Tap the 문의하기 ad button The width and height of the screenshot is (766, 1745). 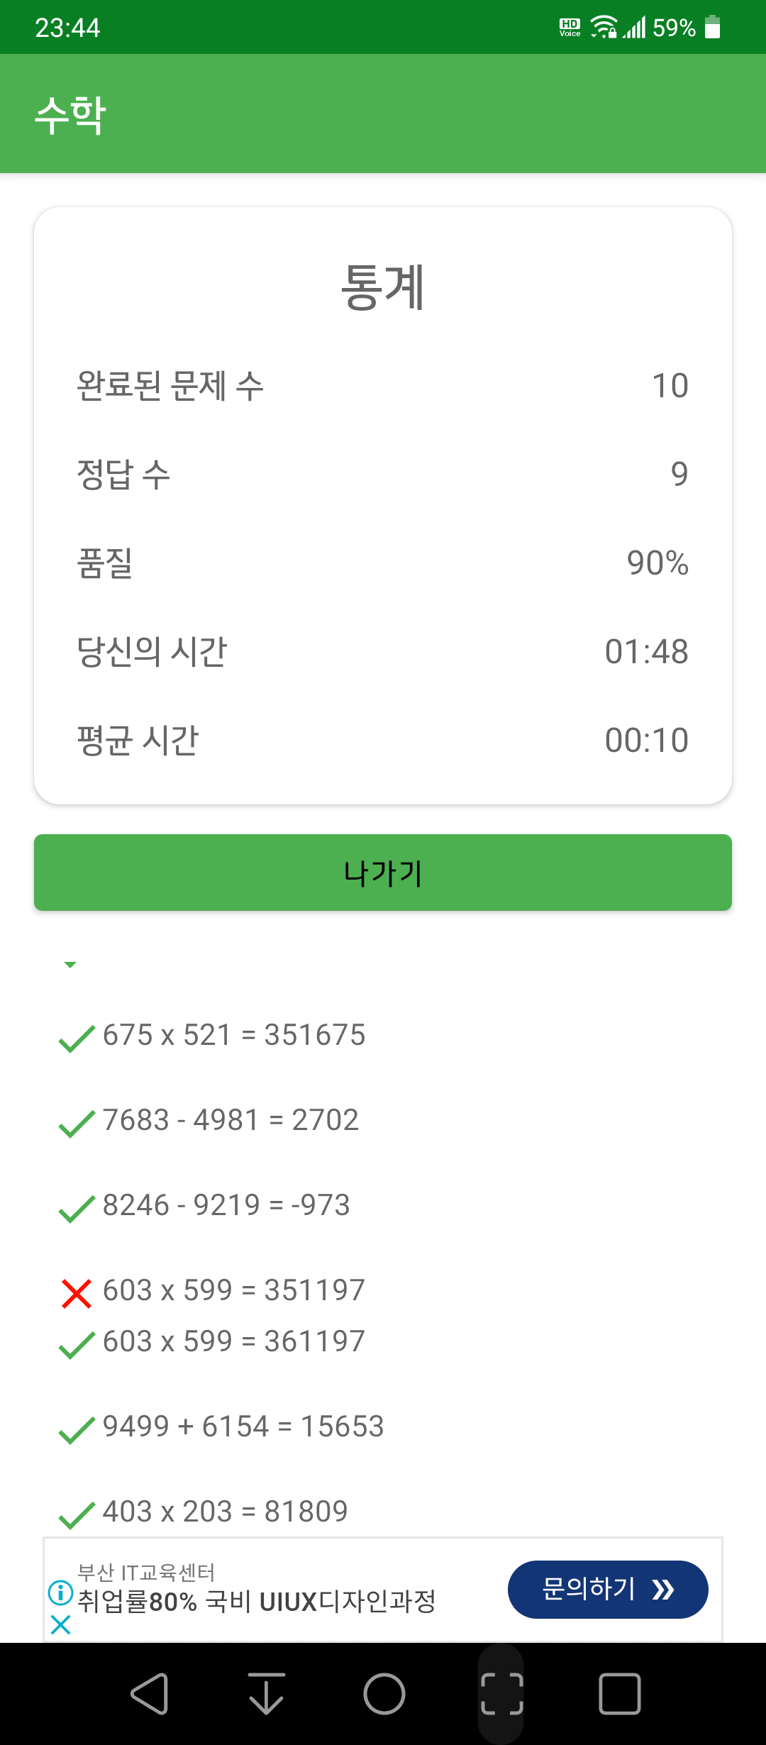point(608,1590)
